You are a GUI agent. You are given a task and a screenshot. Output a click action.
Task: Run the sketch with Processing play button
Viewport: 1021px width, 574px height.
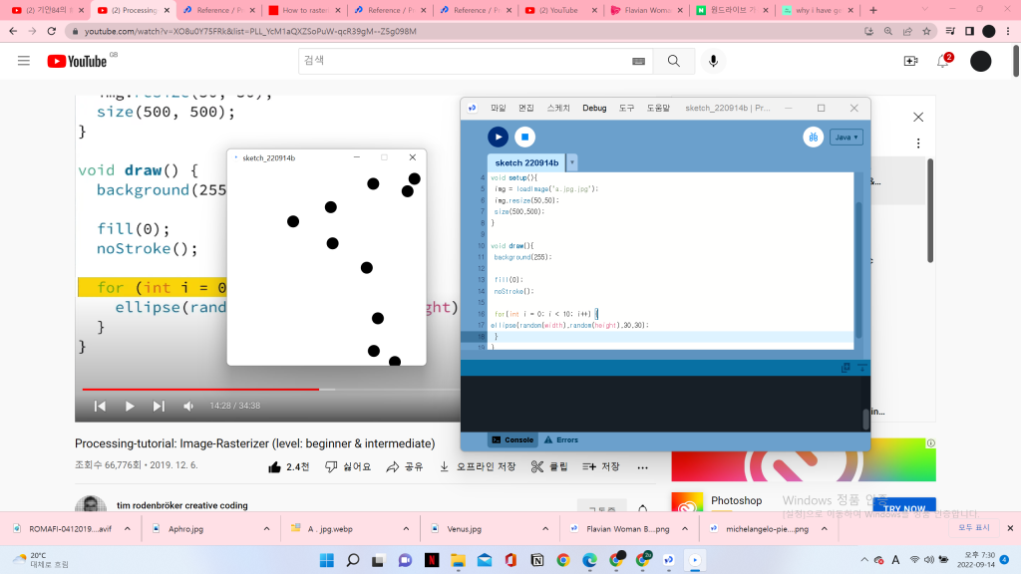tap(499, 137)
